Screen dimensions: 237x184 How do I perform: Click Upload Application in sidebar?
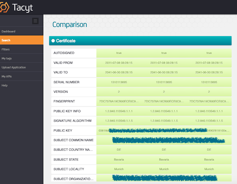click(14, 67)
